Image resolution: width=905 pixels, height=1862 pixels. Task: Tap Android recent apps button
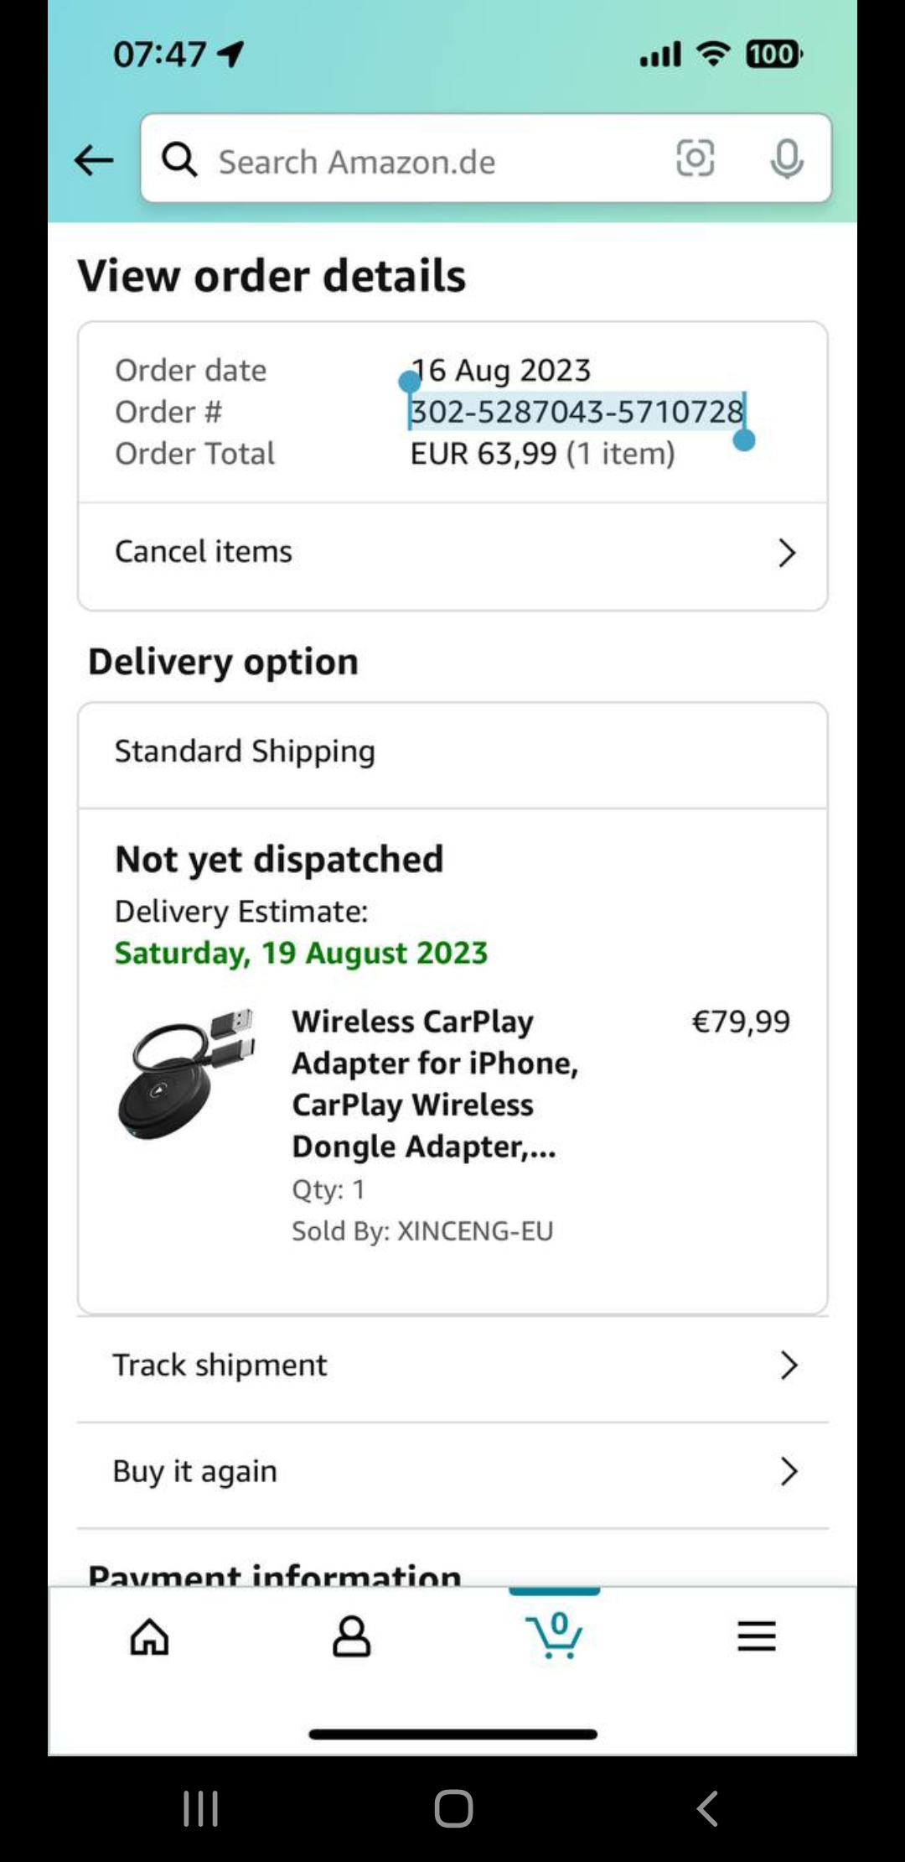click(201, 1808)
